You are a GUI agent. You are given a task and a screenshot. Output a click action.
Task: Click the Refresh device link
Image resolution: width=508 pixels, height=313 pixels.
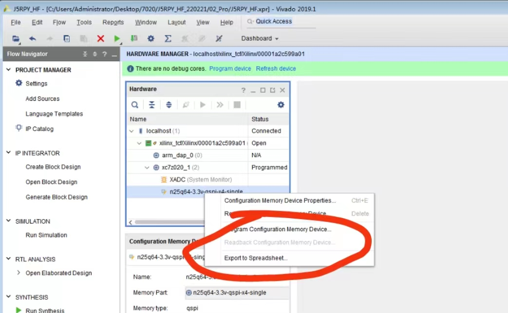click(x=276, y=69)
